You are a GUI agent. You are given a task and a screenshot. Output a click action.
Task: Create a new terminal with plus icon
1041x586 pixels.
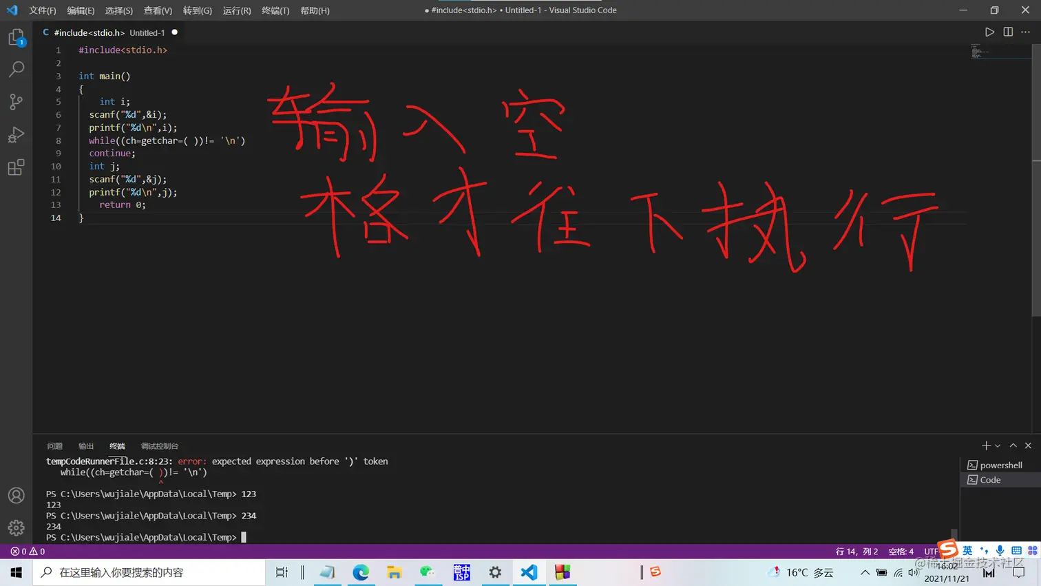coord(986,446)
